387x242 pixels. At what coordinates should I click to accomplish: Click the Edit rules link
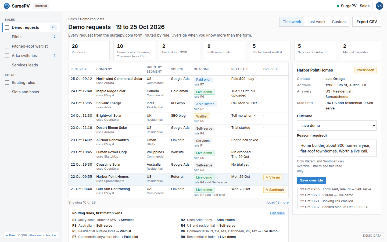click(x=277, y=213)
